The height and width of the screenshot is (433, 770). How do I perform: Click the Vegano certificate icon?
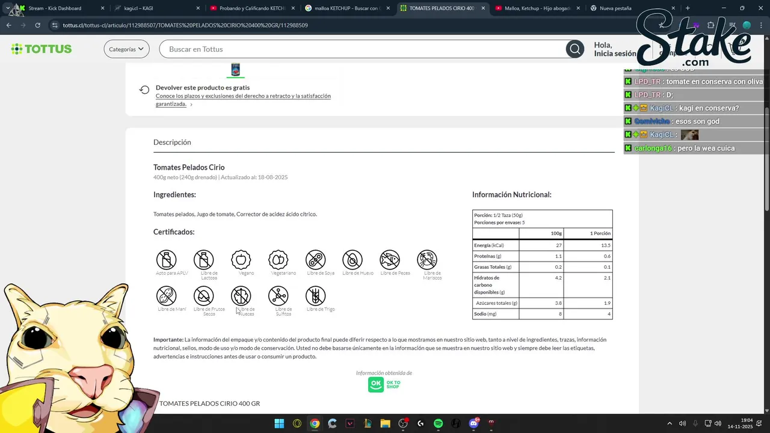pos(241,260)
